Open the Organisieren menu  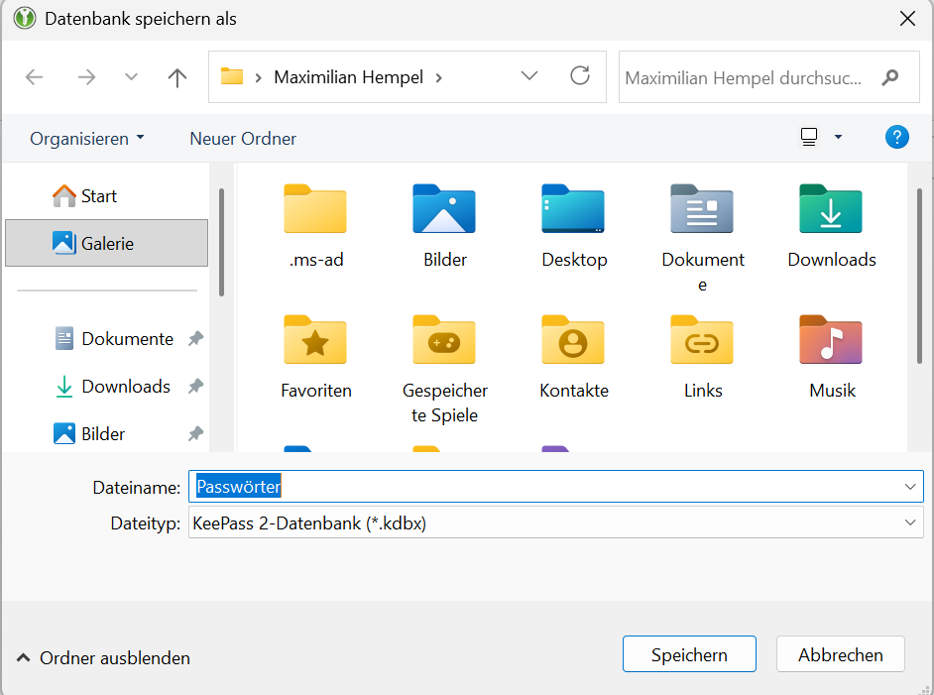tap(86, 139)
